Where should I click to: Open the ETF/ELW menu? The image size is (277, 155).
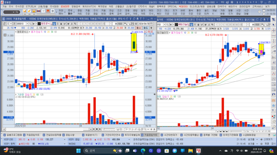[x=31, y=7]
